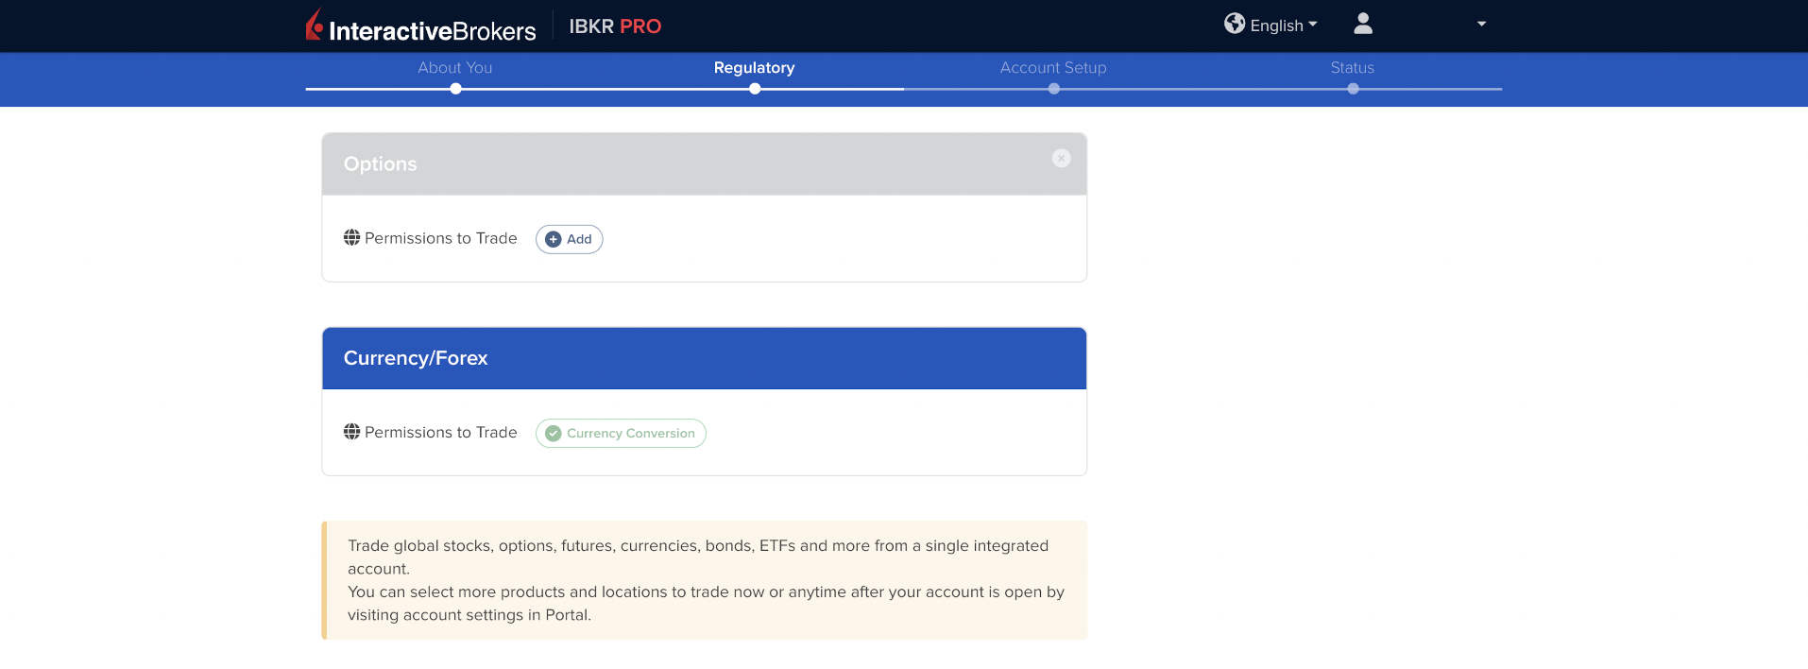Screen dimensions: 1808x669
Task: Click the IBKR PRO label
Action: [615, 26]
